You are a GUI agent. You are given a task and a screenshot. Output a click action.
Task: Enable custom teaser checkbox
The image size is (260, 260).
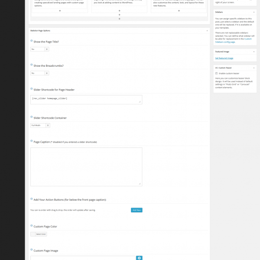pos(216,74)
